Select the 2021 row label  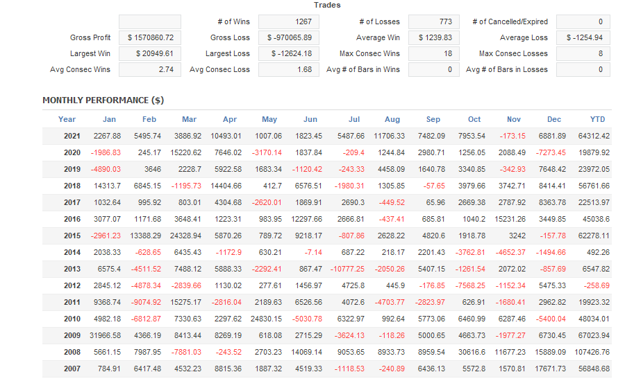[x=72, y=136]
